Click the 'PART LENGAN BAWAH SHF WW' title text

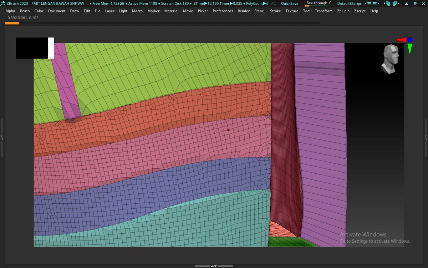(x=58, y=3)
